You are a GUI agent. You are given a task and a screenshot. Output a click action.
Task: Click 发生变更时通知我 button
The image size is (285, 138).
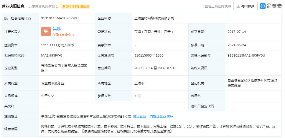[x=75, y=7]
